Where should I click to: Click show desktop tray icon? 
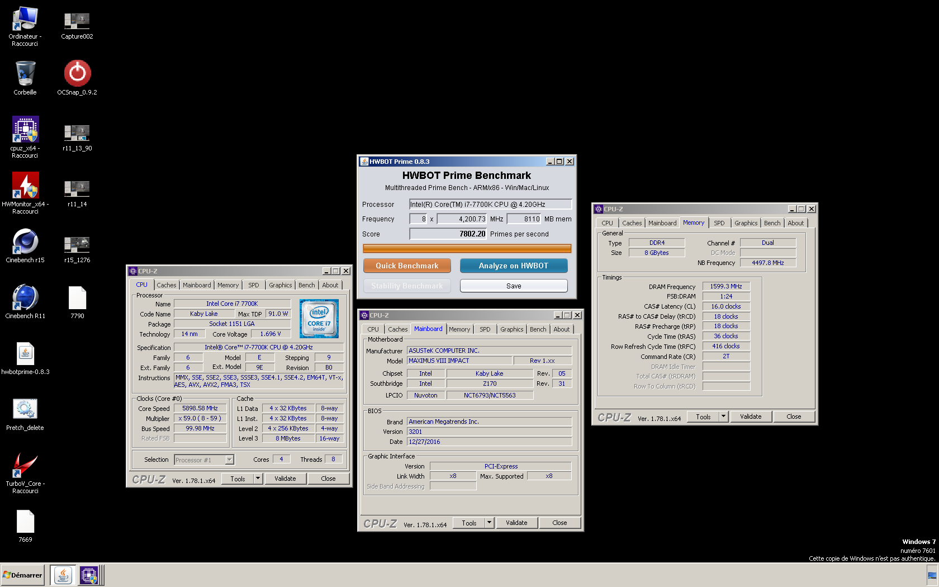coord(932,575)
